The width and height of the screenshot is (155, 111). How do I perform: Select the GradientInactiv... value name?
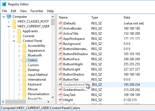point(75,90)
